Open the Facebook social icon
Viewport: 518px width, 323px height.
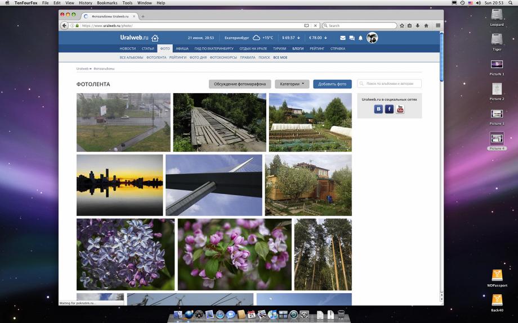(389, 109)
